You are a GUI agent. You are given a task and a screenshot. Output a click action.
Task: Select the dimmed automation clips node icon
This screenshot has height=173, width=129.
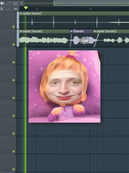(x=9, y=3)
